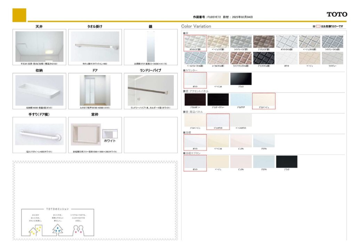Click the two-people illustration in the mission box
Image resolution: width=356 pixels, height=246 pixels.
click(79, 229)
